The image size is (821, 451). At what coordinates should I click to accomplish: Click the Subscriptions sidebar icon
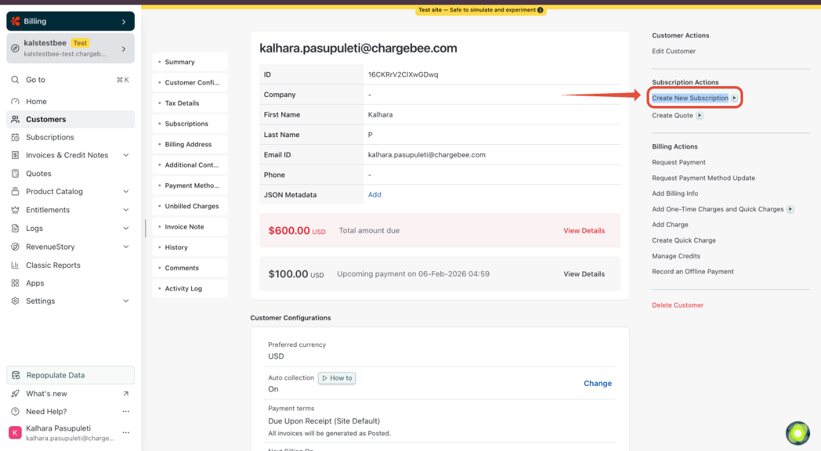[15, 137]
